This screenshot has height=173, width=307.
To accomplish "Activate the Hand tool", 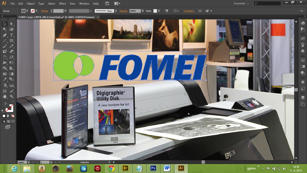I will coord(5,96).
